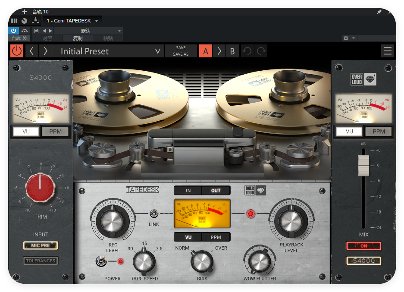This screenshot has width=404, height=292.
Task: Go to previous host preset with left triangle
Action: coord(44,31)
